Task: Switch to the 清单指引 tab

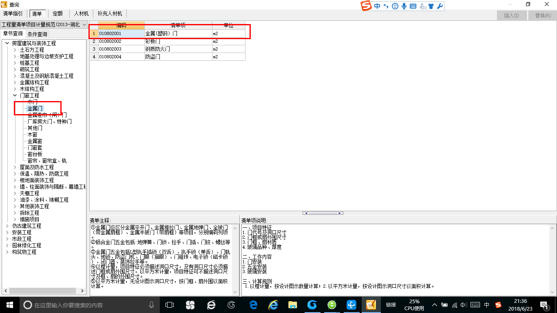Action: [x=13, y=14]
